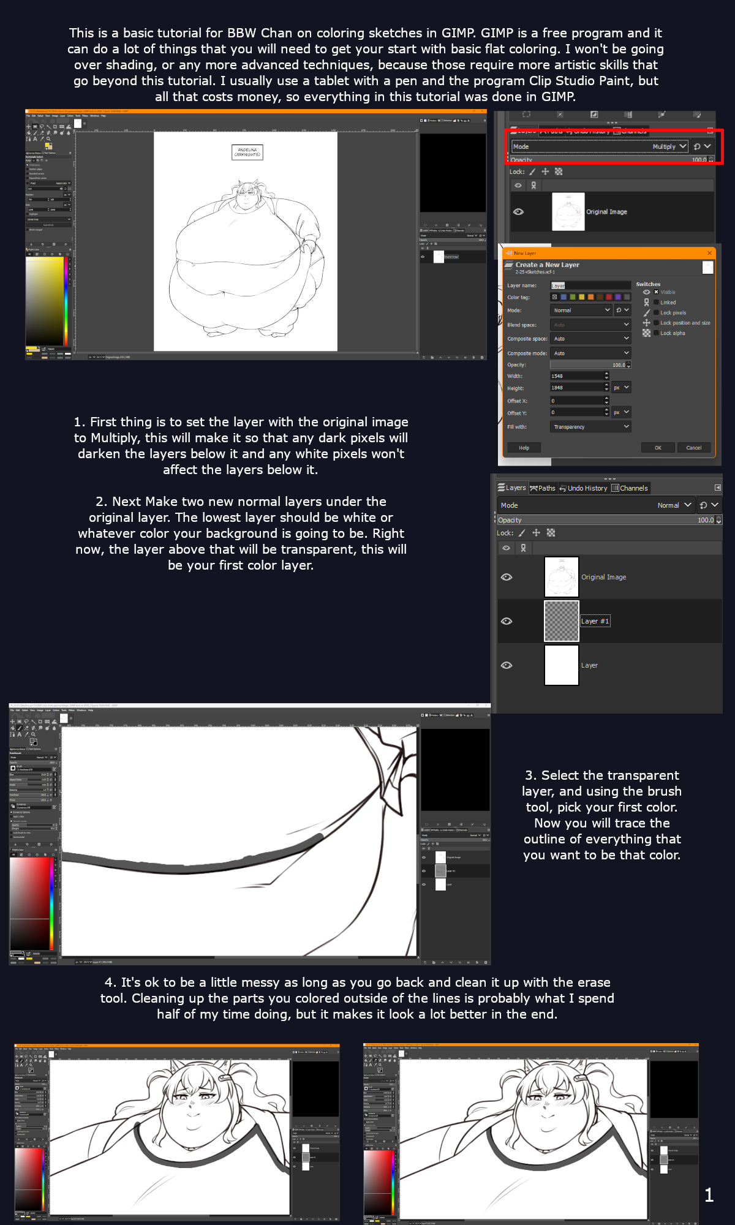Click the mode group switch icon beside Multiply
735x1225 pixels.
pyautogui.click(x=697, y=146)
